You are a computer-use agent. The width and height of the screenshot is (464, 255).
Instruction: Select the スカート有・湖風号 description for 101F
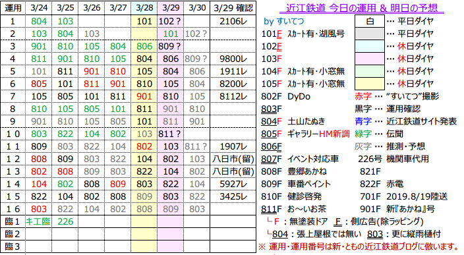[316, 34]
